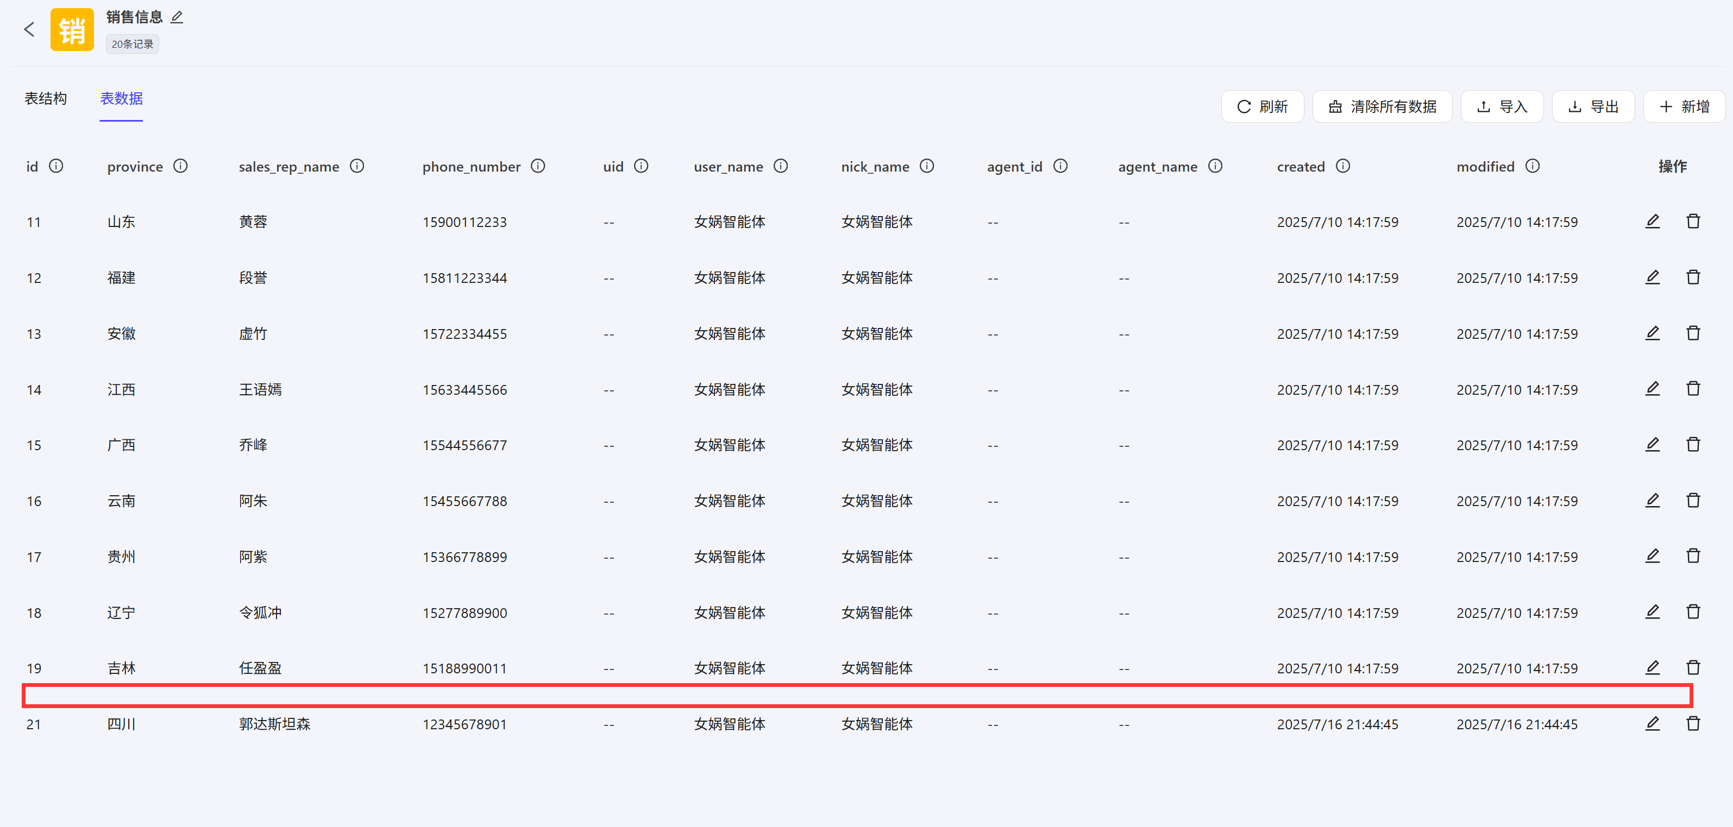Screen dimensions: 1733x827
Task: Select the 表数据 tab
Action: tap(121, 99)
